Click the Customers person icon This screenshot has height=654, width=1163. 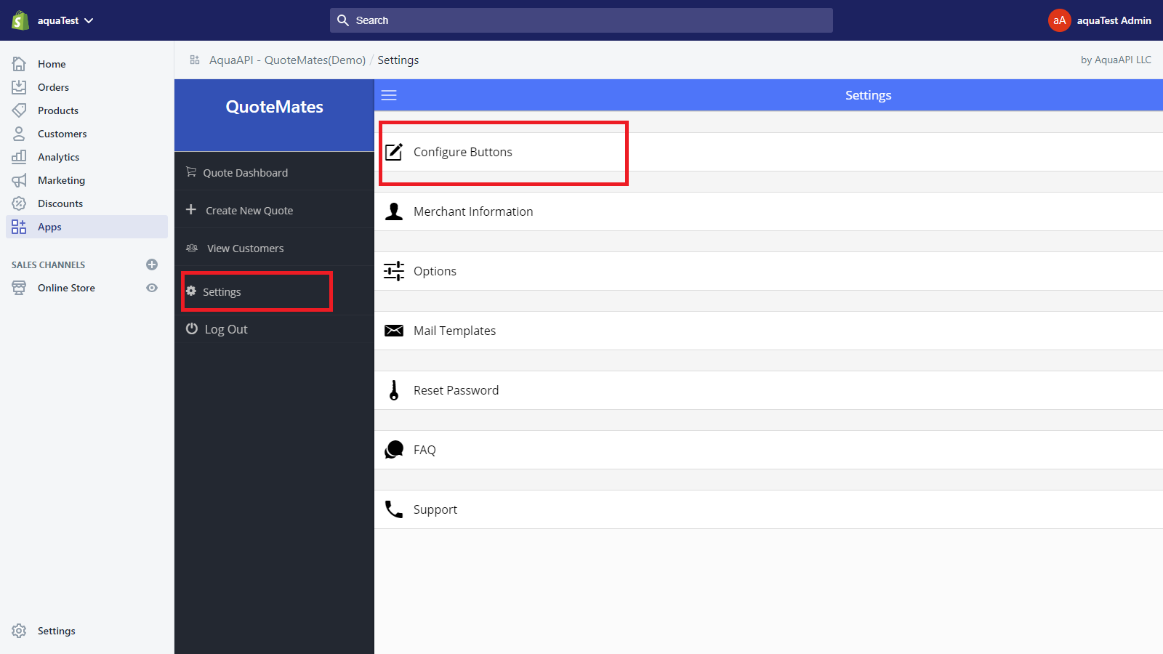click(x=19, y=134)
